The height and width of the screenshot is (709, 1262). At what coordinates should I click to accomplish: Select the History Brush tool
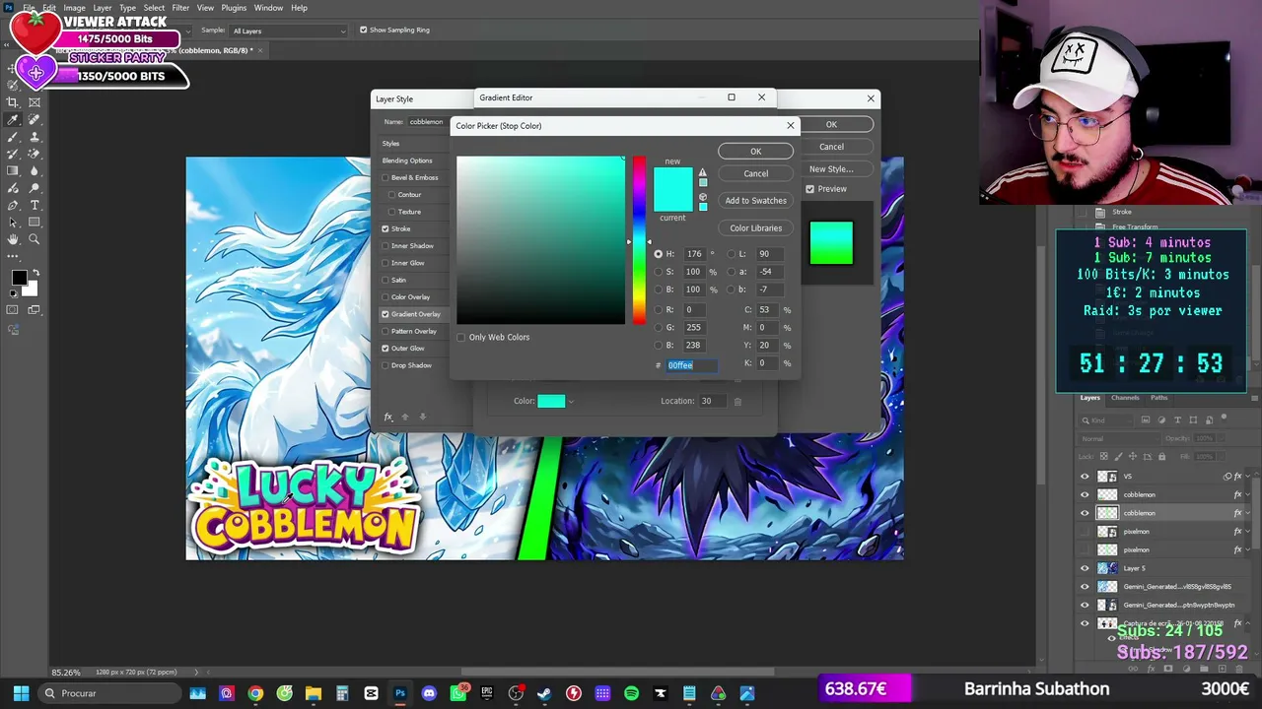coord(13,154)
